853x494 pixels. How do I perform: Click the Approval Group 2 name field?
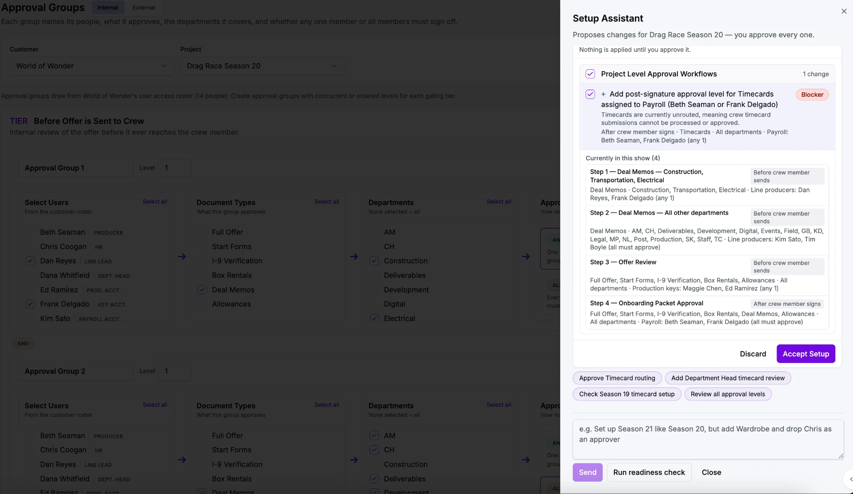76,371
